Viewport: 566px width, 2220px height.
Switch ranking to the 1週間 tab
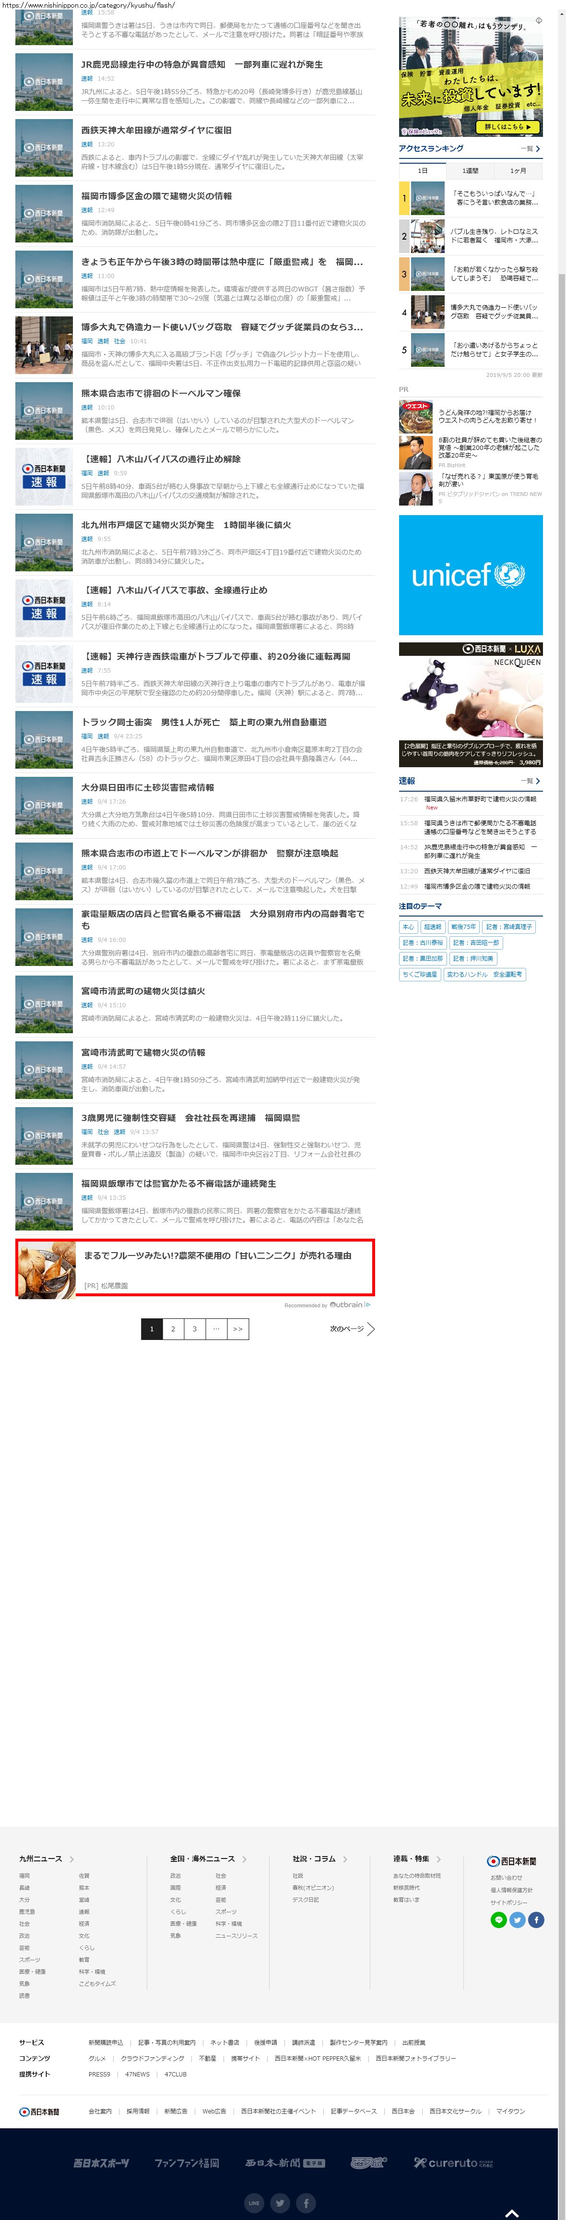point(471,170)
